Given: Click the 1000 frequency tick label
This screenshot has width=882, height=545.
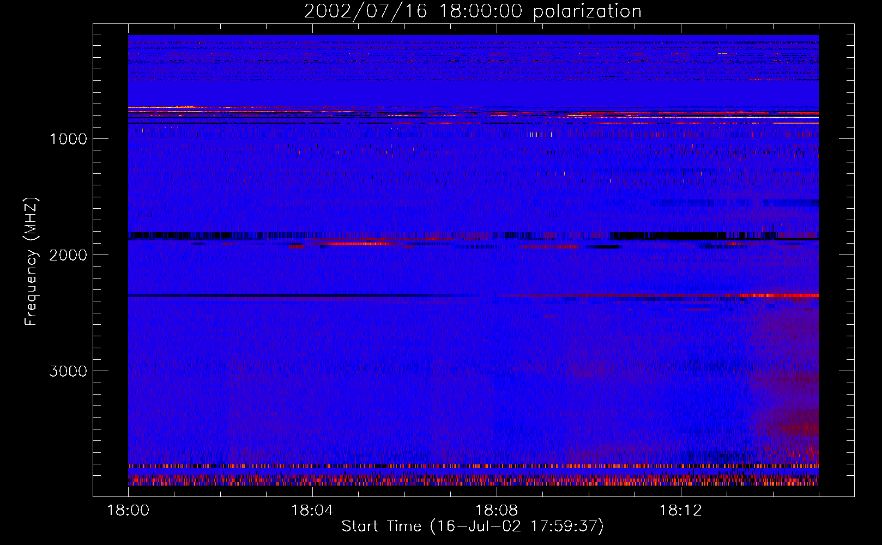Looking at the screenshot, I should tap(68, 139).
